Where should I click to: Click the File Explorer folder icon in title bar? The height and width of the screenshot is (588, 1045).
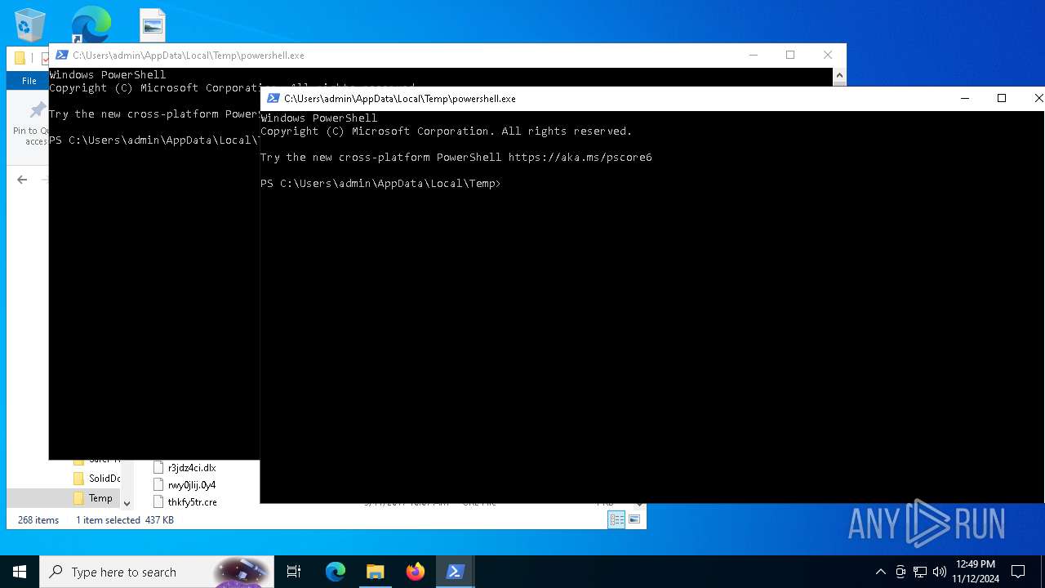(20, 58)
